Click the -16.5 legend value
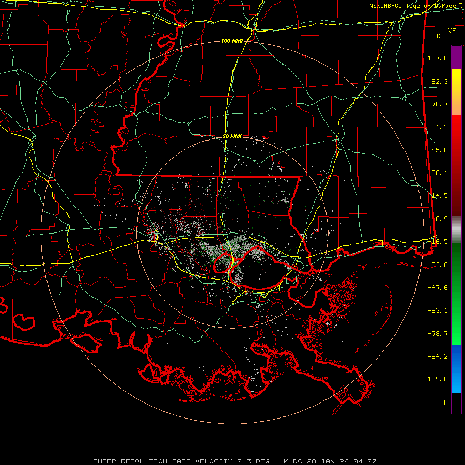Screen dimensions: 465x465 (438, 242)
